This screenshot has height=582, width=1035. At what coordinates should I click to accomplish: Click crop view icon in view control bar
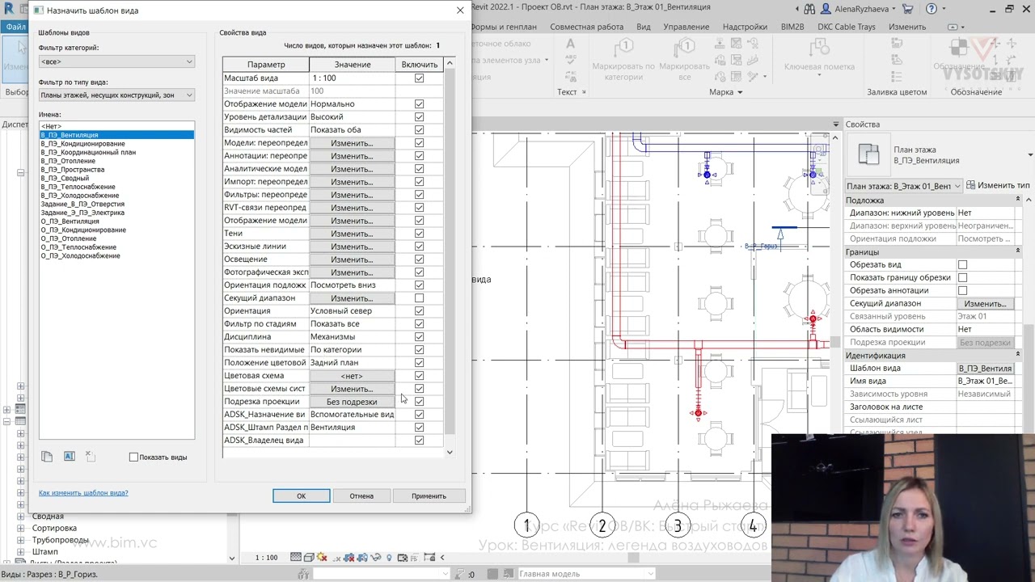point(350,558)
